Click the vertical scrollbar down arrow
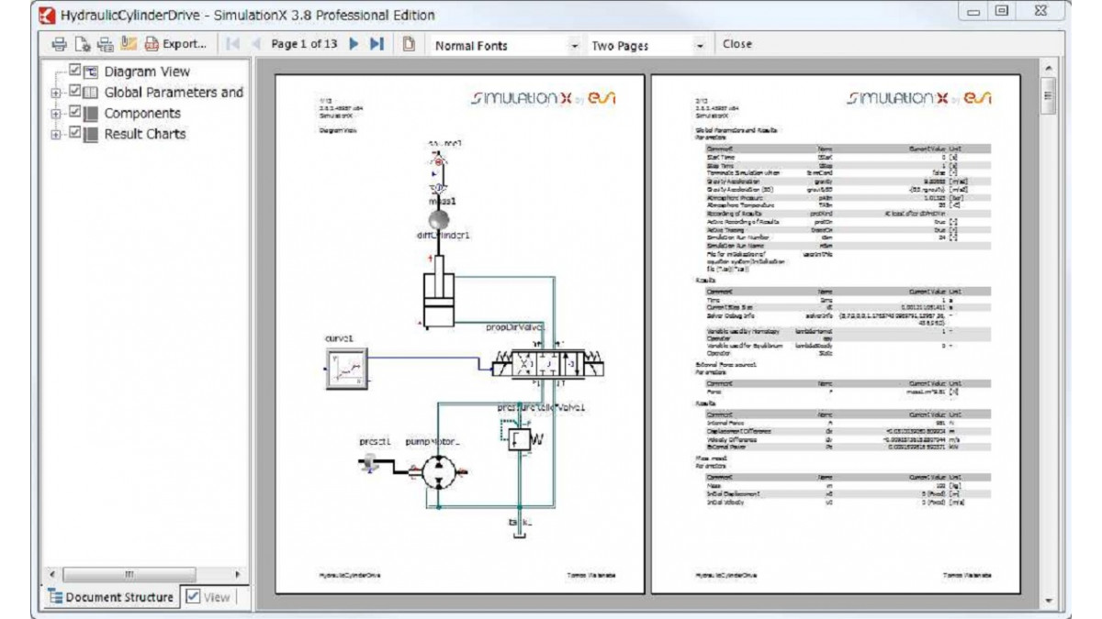 (1049, 601)
